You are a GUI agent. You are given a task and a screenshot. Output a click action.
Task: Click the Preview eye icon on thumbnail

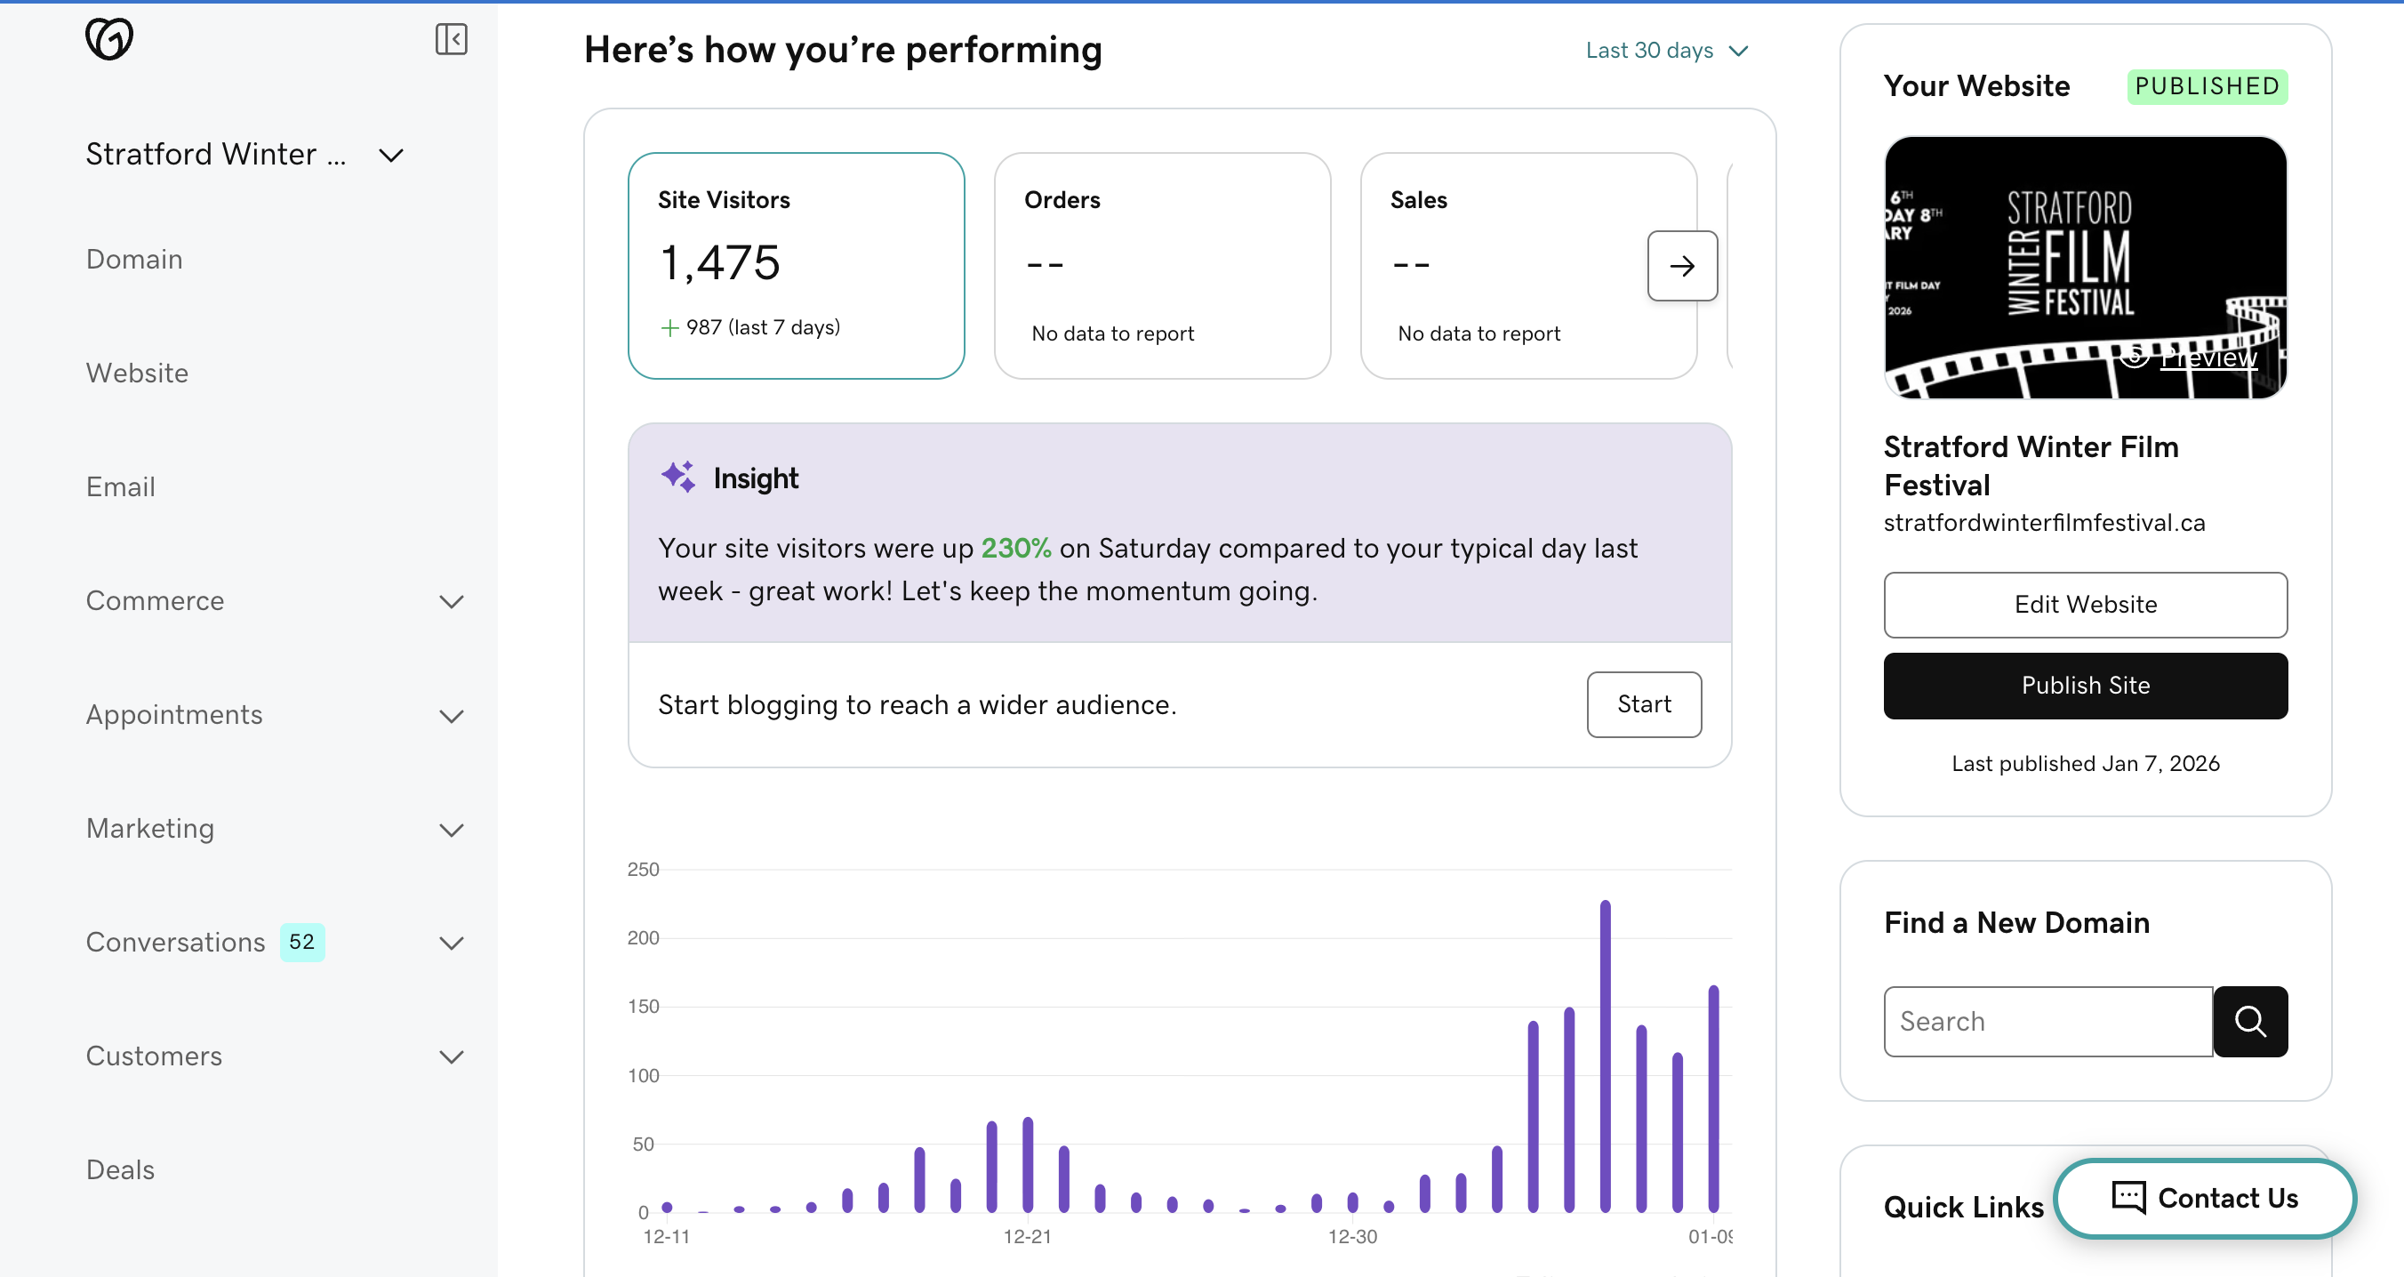pos(2135,356)
